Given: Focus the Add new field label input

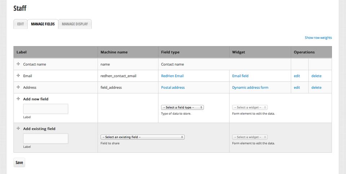Looking at the screenshot, I should pyautogui.click(x=45, y=109).
